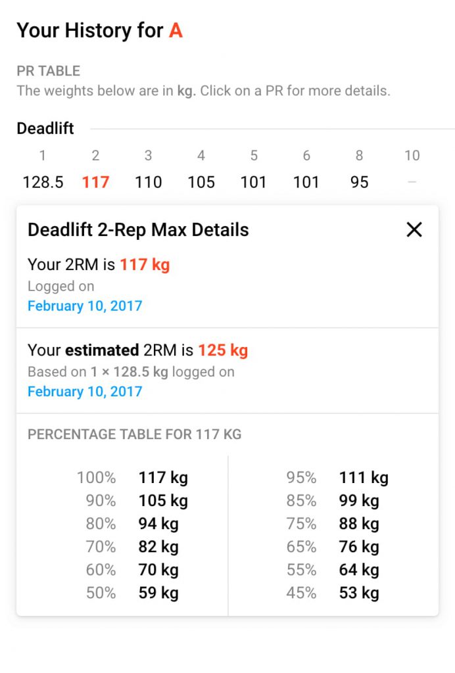The height and width of the screenshot is (673, 455).
Task: View details for the 3-rep max 110
Action: coord(148,182)
